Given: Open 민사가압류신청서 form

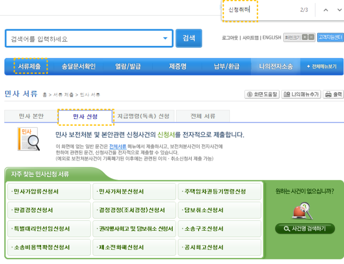Looking at the screenshot, I should [49, 192].
